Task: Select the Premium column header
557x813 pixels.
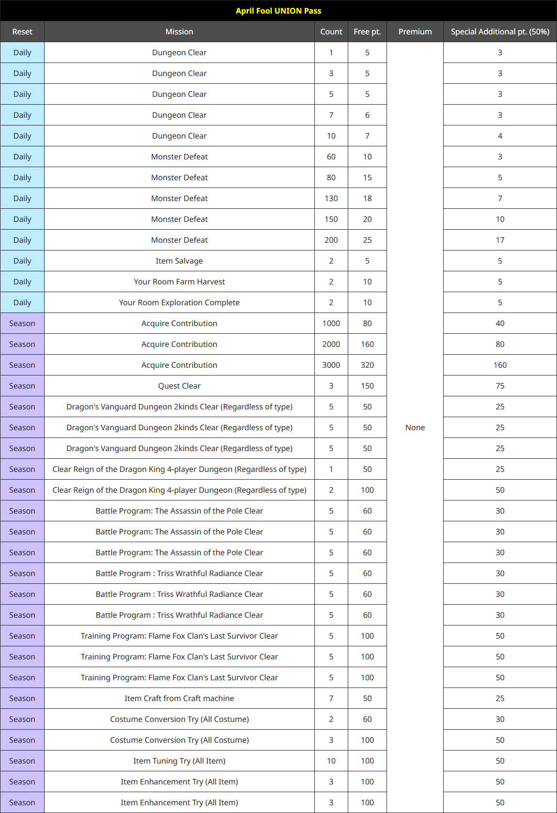Action: click(415, 31)
